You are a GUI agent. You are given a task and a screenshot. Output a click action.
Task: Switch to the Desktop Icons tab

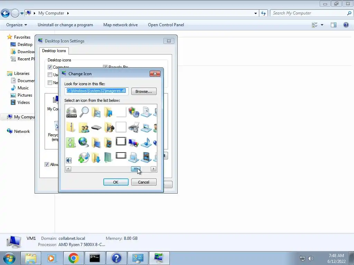[54, 51]
